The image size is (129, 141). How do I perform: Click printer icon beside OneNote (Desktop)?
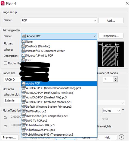[24, 46]
